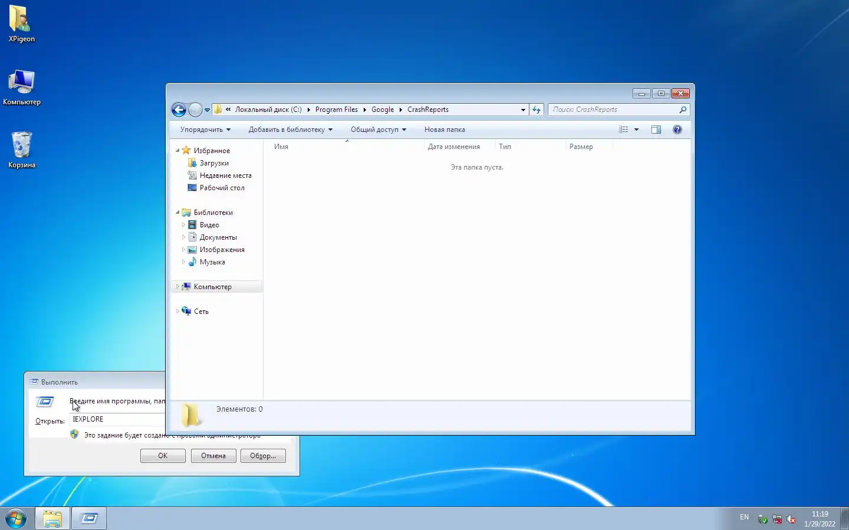Viewport: 849px width, 530px height.
Task: Sort by the Тип column header
Action: click(x=530, y=147)
